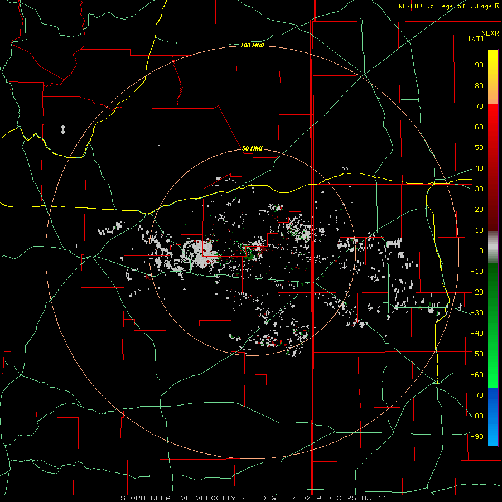This screenshot has height=502, width=502.
Task: Click the 0 value on velocity scale
Action: (x=481, y=251)
